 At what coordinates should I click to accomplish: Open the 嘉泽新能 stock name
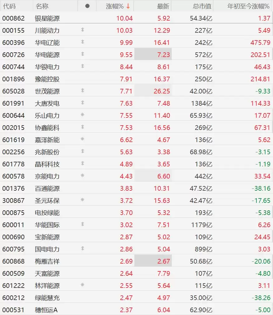click(x=47, y=140)
